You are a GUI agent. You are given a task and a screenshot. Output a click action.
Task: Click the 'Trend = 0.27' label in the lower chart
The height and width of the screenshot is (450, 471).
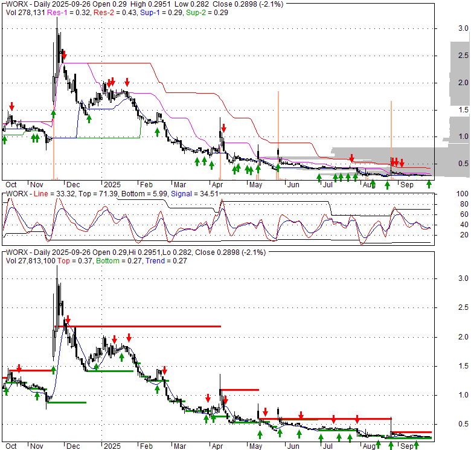[x=166, y=261]
